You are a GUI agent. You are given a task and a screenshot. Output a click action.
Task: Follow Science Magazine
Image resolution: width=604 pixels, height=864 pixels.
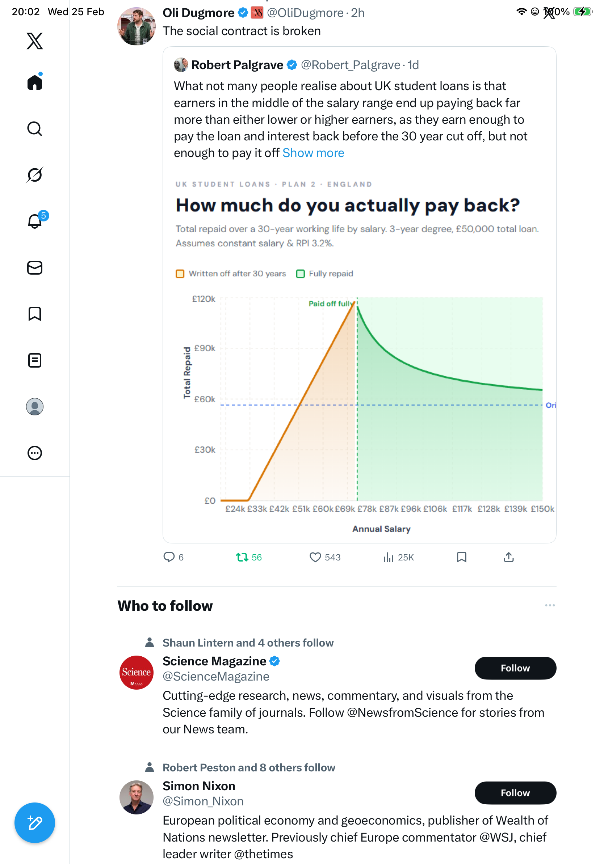pyautogui.click(x=515, y=668)
